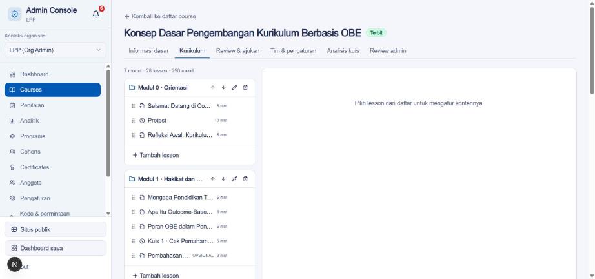Click the Pretest quiz icon
Image resolution: width=595 pixels, height=279 pixels.
tap(143, 120)
